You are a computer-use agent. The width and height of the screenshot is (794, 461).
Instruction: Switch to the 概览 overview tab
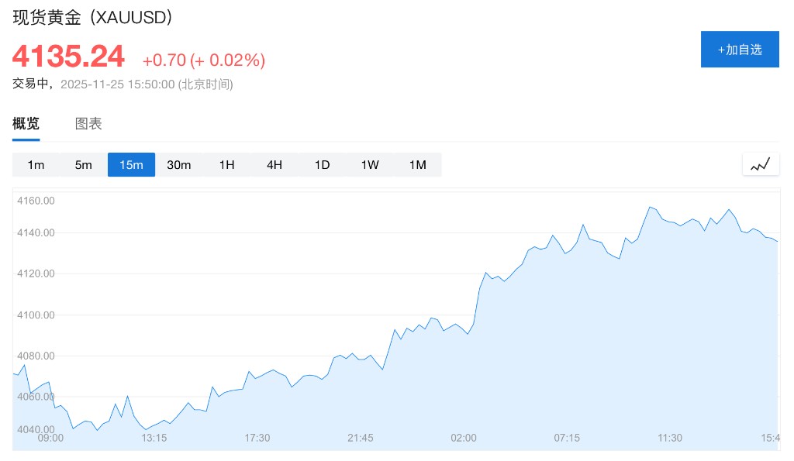point(26,123)
